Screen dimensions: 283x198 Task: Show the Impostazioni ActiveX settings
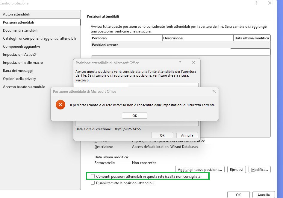pyautogui.click(x=40, y=55)
